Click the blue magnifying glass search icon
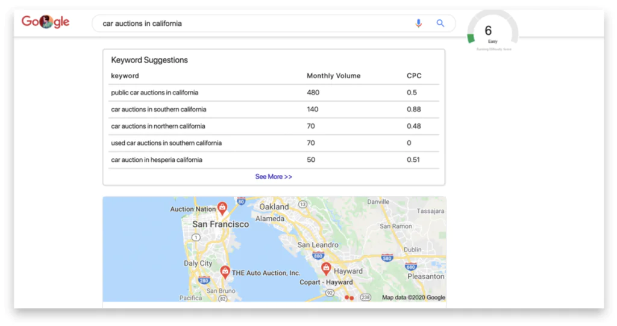This screenshot has width=617, height=326. click(440, 23)
